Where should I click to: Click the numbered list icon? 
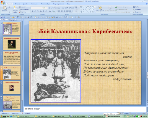pyautogui.click(x=63, y=8)
